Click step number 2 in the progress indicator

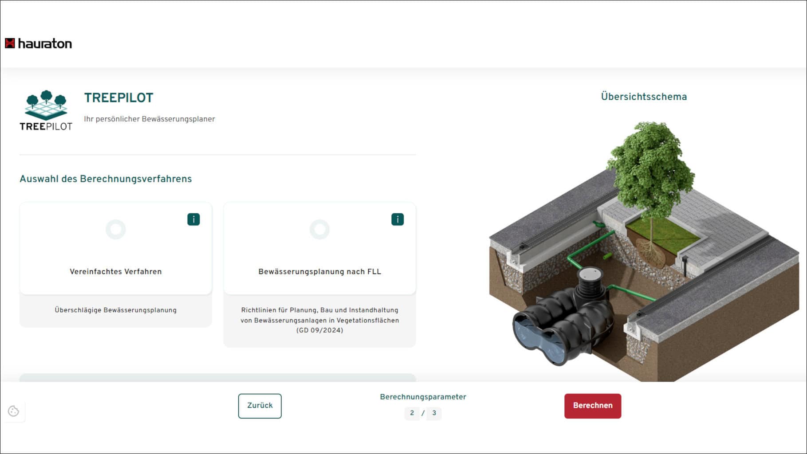(x=412, y=413)
